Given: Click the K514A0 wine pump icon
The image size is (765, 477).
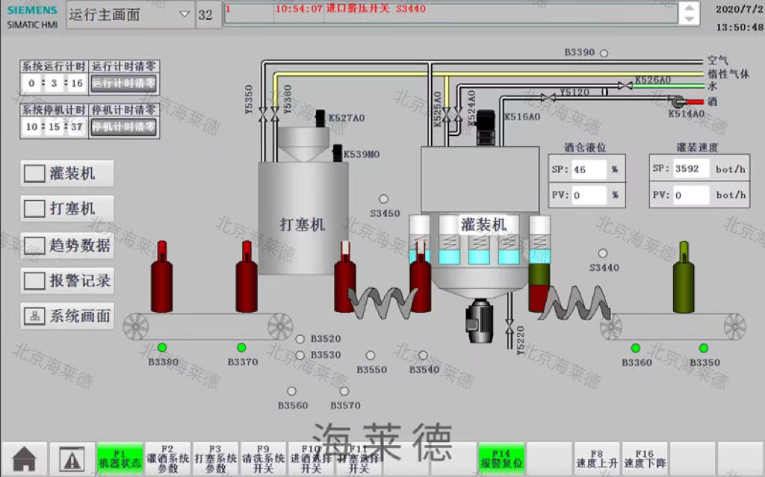Looking at the screenshot, I should [x=679, y=102].
